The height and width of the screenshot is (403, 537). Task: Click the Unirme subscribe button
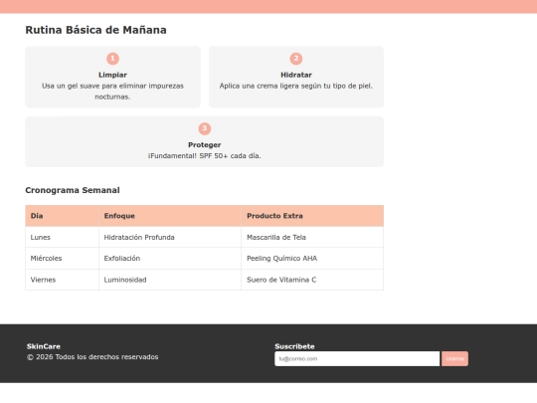coord(454,358)
